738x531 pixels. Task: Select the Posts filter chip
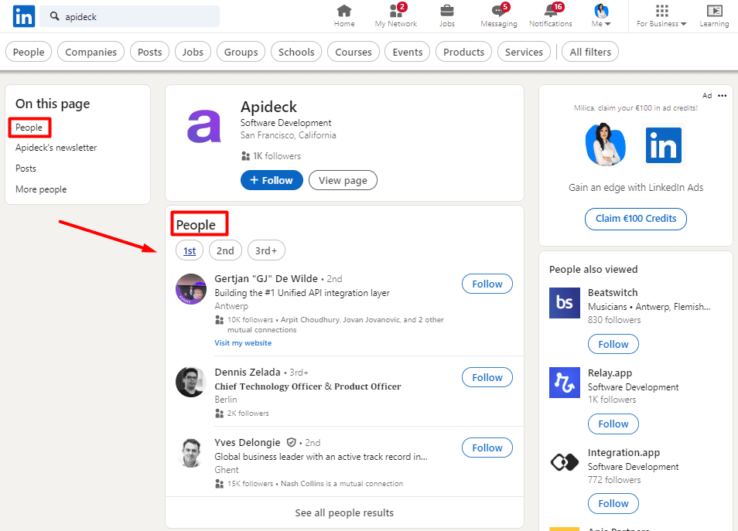click(149, 52)
